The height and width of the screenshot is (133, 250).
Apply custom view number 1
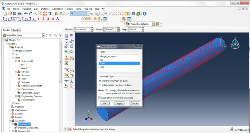[39, 19]
